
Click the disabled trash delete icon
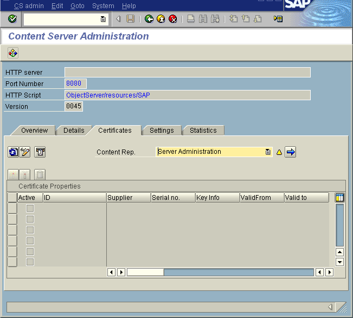pos(40,175)
